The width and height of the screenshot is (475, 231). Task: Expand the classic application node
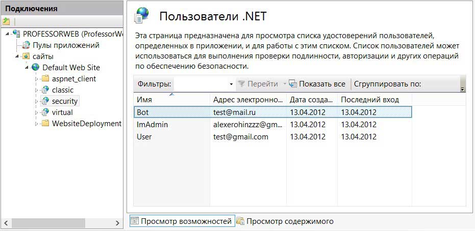coord(37,90)
